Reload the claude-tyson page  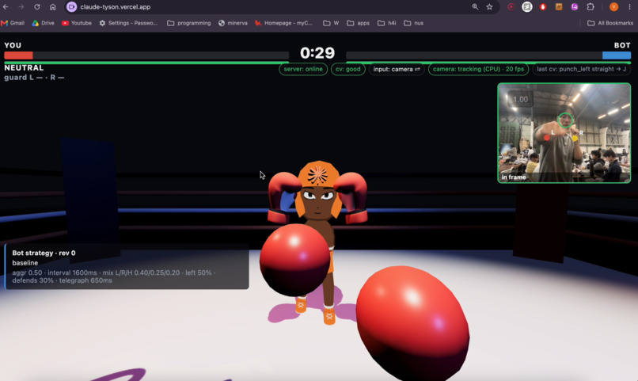click(x=37, y=7)
